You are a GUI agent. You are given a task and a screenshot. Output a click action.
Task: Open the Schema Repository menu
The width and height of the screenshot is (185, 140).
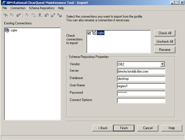tap(42, 8)
